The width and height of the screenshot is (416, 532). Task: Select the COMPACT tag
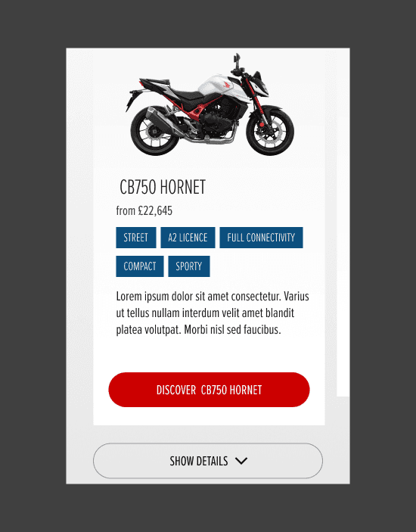point(140,266)
